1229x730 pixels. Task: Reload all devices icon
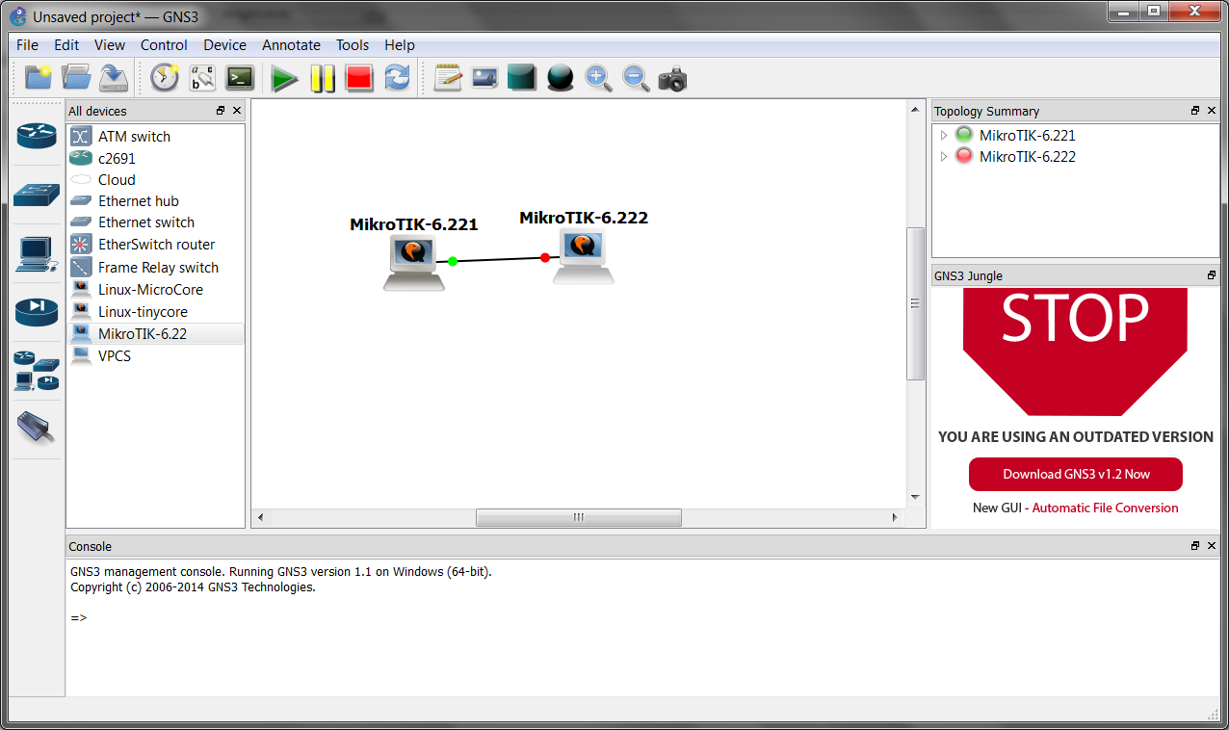[397, 78]
